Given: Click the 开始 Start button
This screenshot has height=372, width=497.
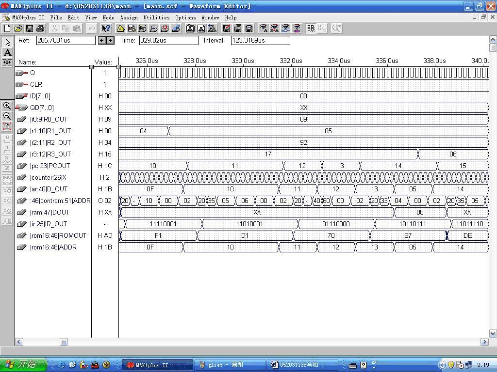Looking at the screenshot, I should 23,365.
